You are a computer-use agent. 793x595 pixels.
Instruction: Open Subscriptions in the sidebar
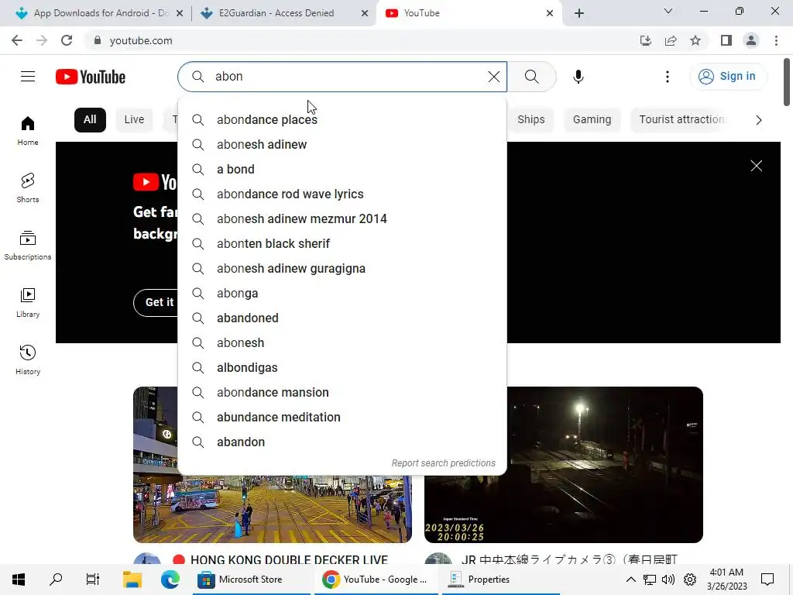click(28, 246)
